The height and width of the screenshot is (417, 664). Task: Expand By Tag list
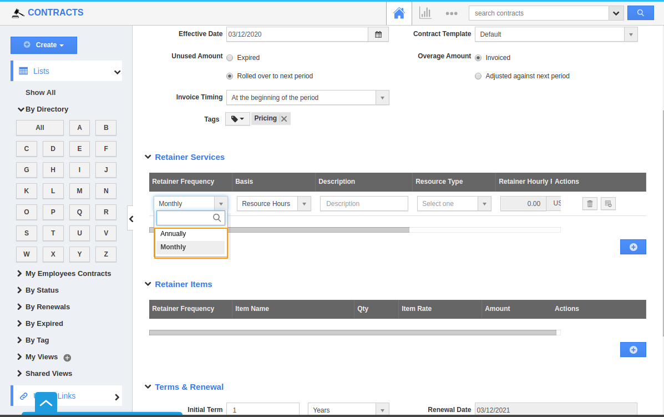19,340
